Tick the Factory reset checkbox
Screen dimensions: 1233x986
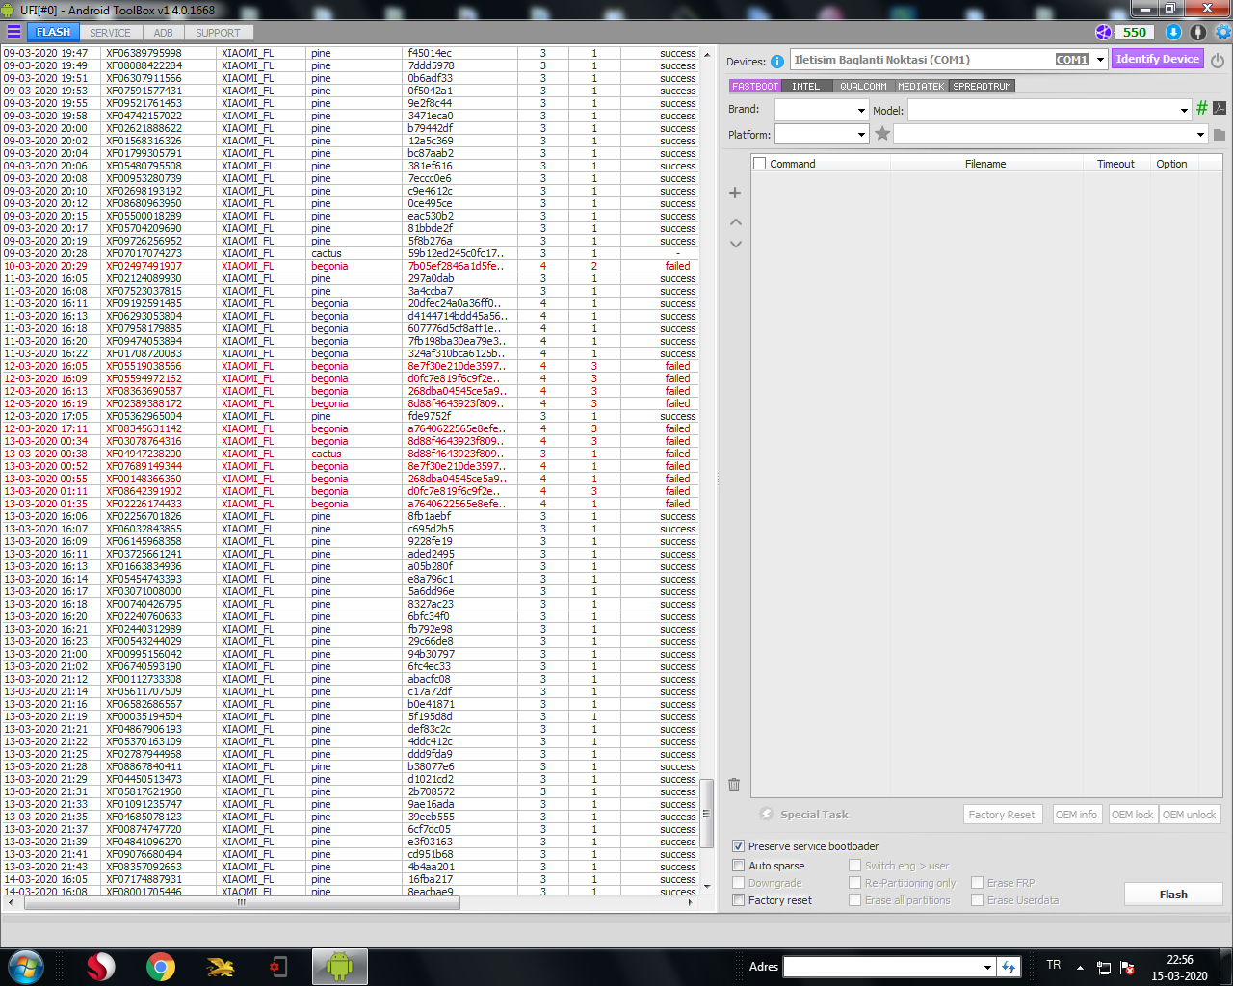point(739,900)
